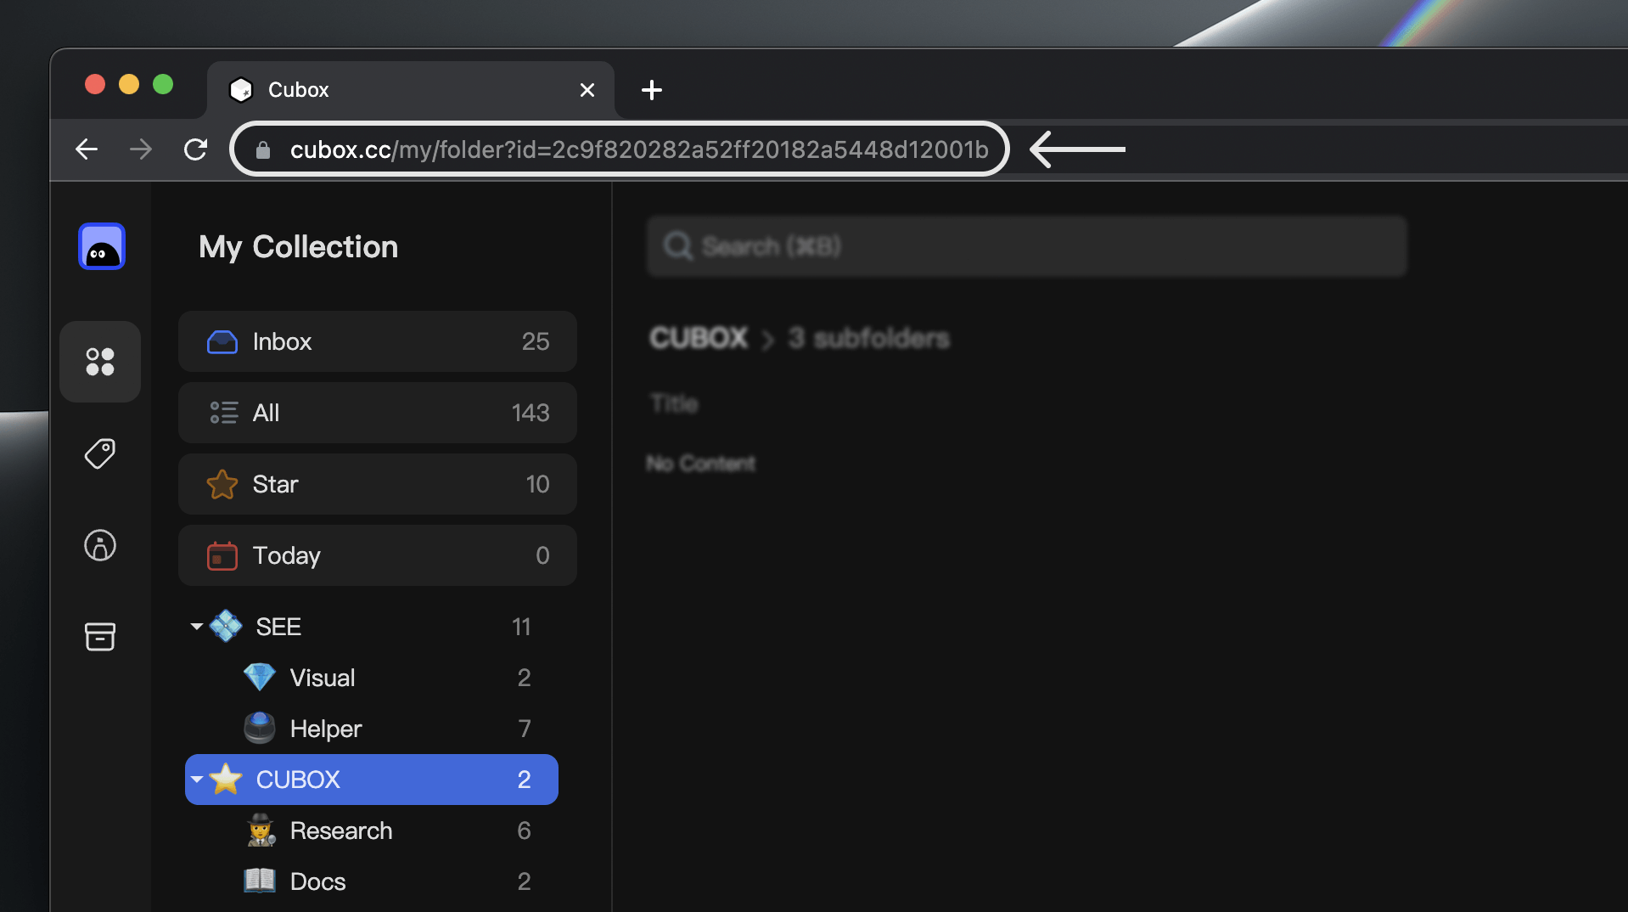Click CUBOX in the breadcrumb
Image resolution: width=1628 pixels, height=912 pixels.
pyautogui.click(x=699, y=338)
